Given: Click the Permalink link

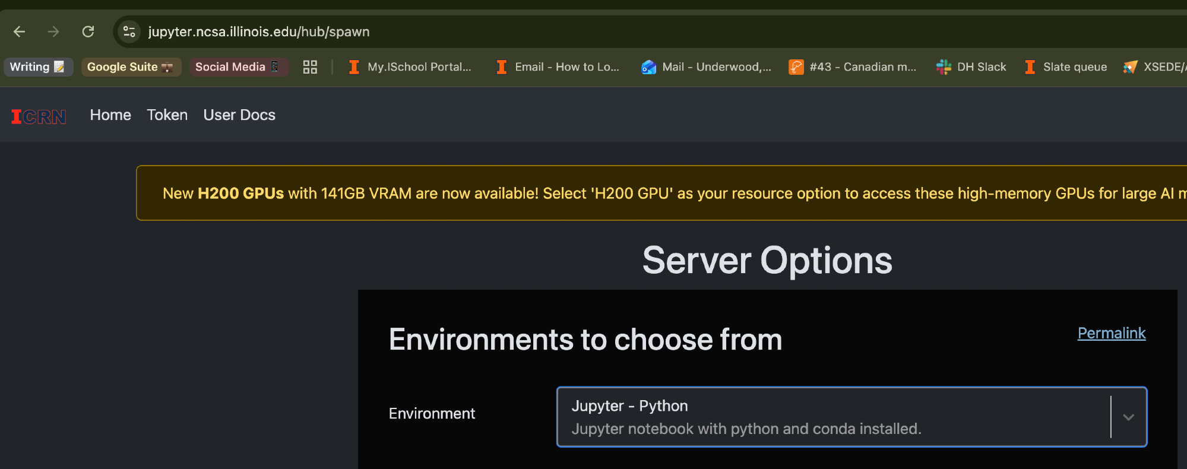Looking at the screenshot, I should tap(1111, 333).
